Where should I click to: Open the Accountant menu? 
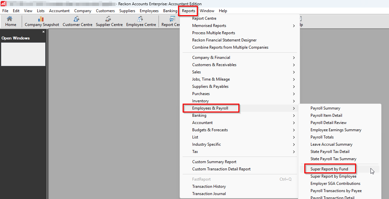[x=59, y=11]
